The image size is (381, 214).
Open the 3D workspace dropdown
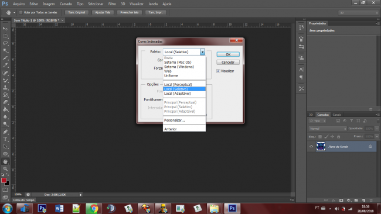(x=358, y=13)
